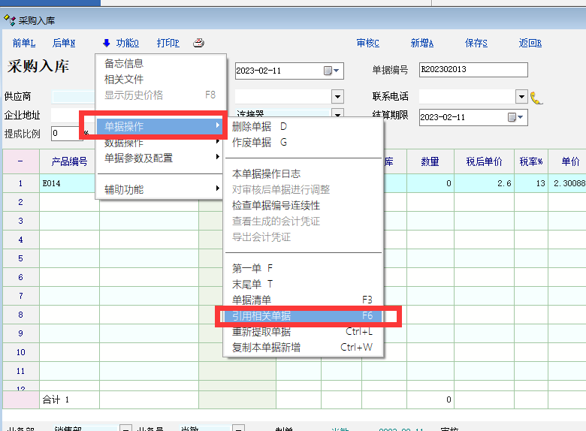Click 检查单据编号连续性 menu entry
Screen dimensions: 586x431
pos(276,205)
